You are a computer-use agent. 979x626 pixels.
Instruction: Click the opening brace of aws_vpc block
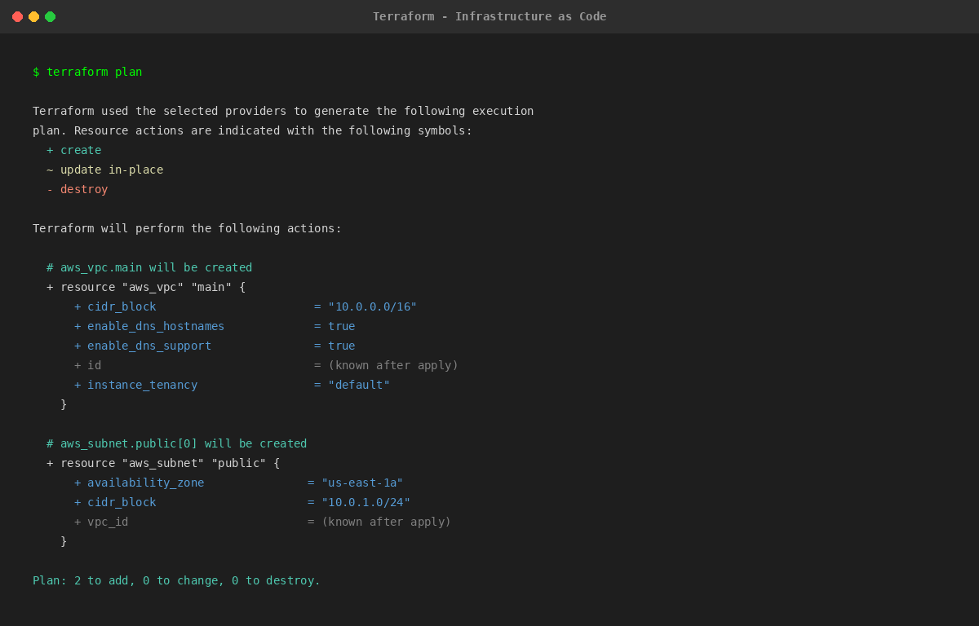pyautogui.click(x=242, y=286)
